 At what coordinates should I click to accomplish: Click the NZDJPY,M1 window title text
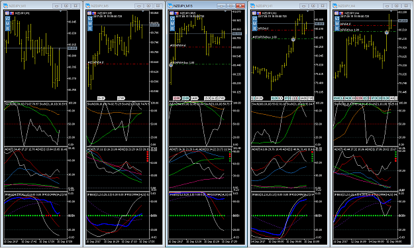(x=17, y=5)
